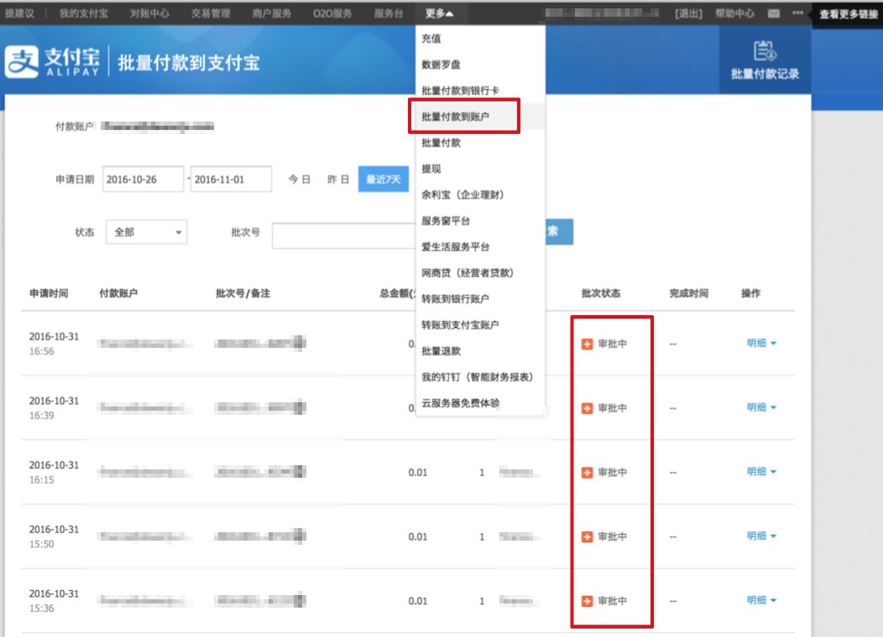Open 交易管理 in top navigation

210,13
